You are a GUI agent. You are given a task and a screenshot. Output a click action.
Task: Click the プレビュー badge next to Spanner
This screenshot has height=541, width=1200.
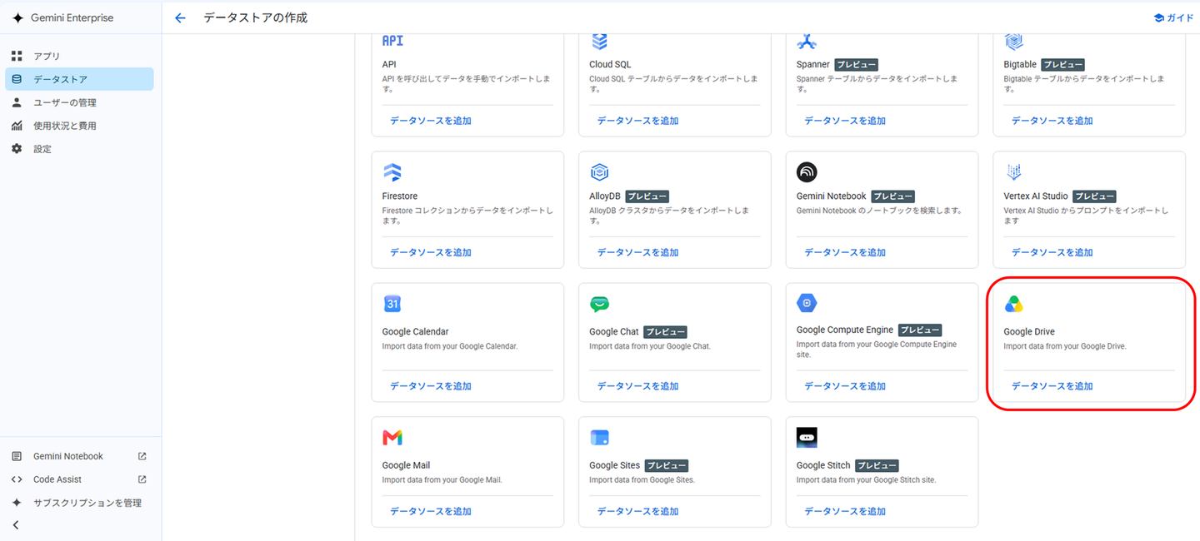coord(857,65)
